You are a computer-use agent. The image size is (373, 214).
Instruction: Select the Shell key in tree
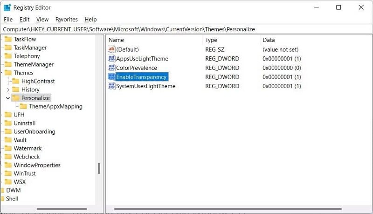12,199
